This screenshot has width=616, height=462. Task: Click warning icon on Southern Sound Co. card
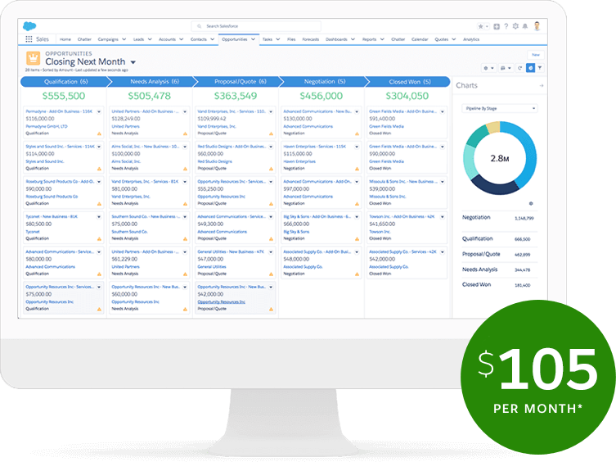pyautogui.click(x=185, y=239)
